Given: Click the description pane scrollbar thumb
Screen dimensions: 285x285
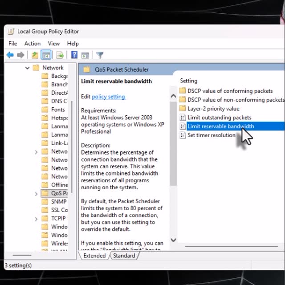Looking at the screenshot, I should tap(173, 143).
